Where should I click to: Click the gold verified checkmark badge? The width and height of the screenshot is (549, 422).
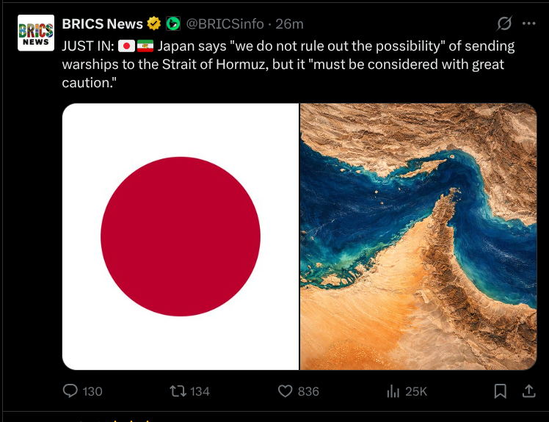tap(154, 23)
